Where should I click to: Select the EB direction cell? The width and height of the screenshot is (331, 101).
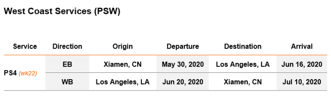[x=67, y=64]
